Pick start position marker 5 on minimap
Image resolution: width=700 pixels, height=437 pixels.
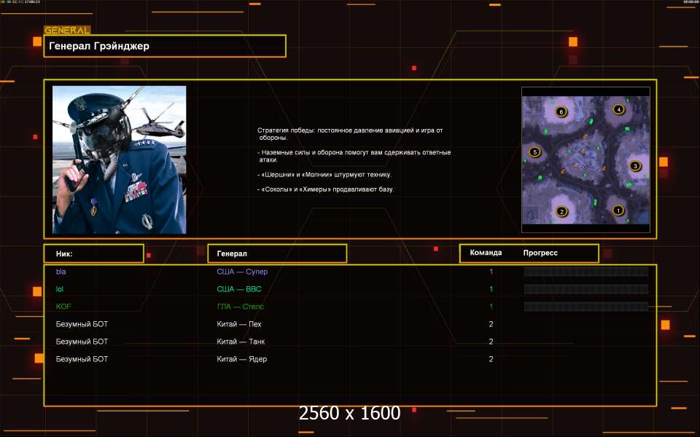[x=534, y=152]
